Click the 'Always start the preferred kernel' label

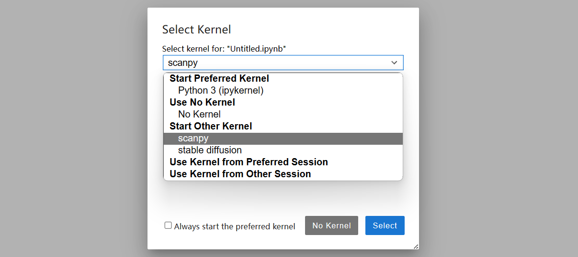(235, 226)
